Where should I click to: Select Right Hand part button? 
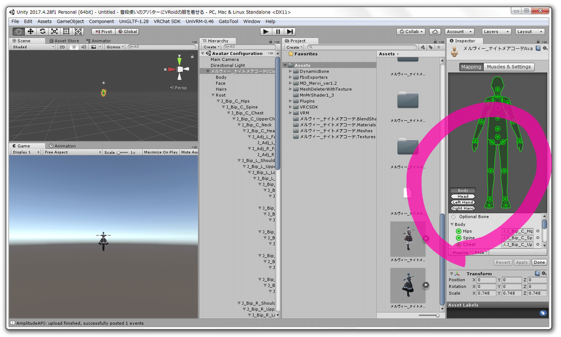tap(463, 208)
